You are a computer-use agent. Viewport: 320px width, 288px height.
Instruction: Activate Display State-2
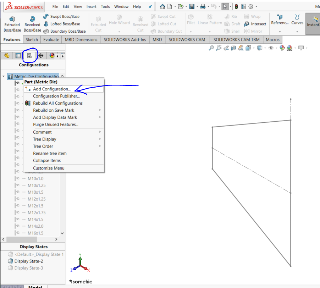[26, 261]
